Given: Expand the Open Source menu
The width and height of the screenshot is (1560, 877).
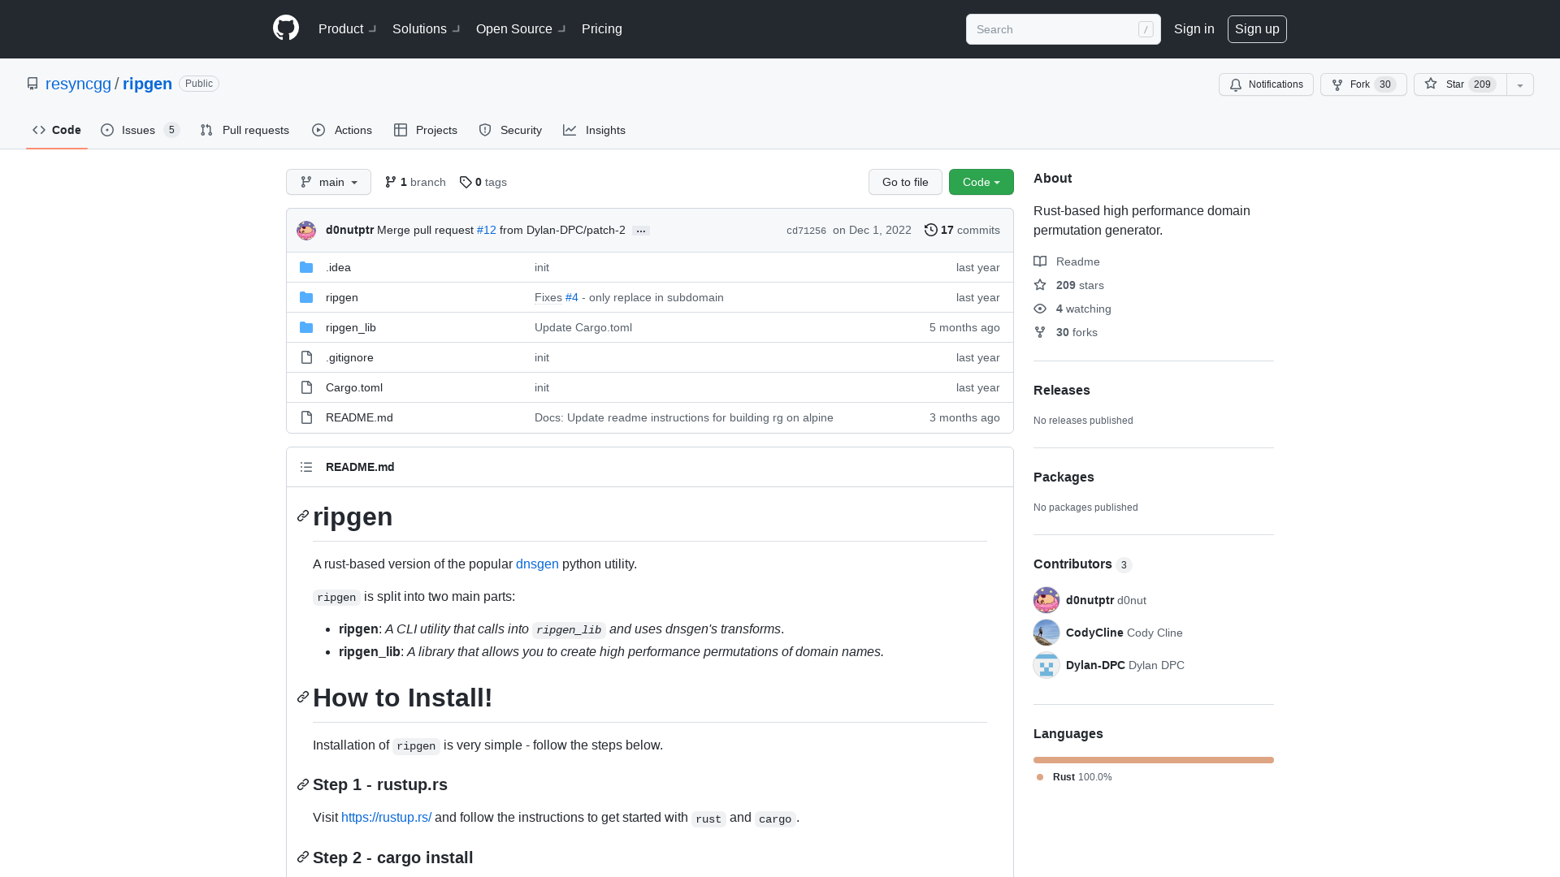Looking at the screenshot, I should (521, 28).
